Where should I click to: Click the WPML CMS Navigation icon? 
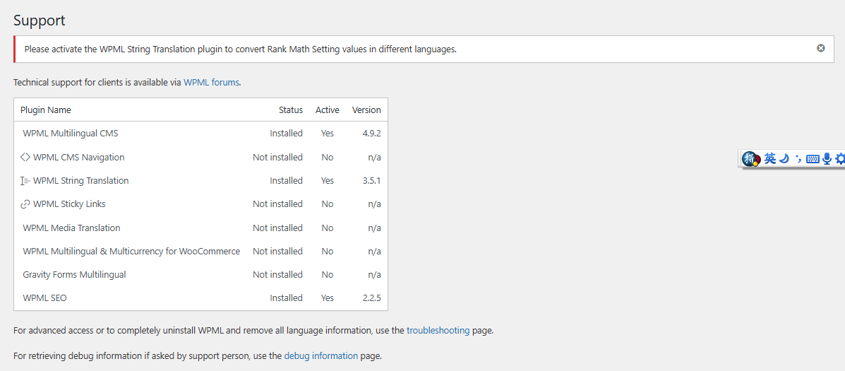[25, 158]
